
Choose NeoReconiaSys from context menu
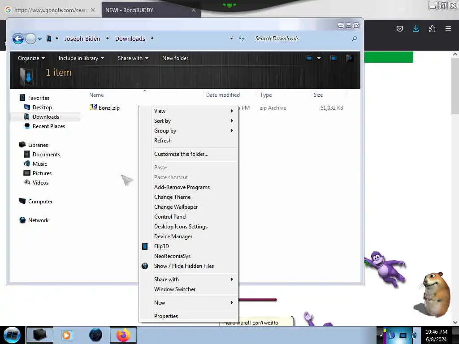[x=189, y=256]
